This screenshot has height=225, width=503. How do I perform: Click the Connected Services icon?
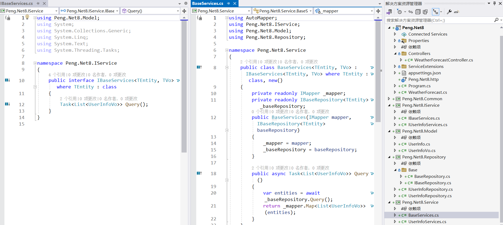[x=404, y=34]
